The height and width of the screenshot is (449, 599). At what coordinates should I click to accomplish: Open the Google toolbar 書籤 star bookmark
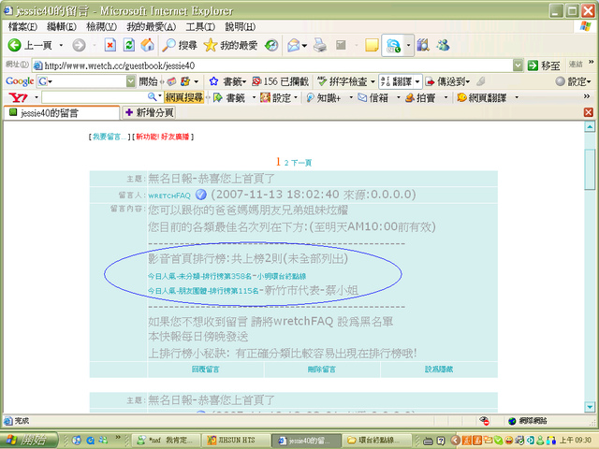tap(227, 81)
